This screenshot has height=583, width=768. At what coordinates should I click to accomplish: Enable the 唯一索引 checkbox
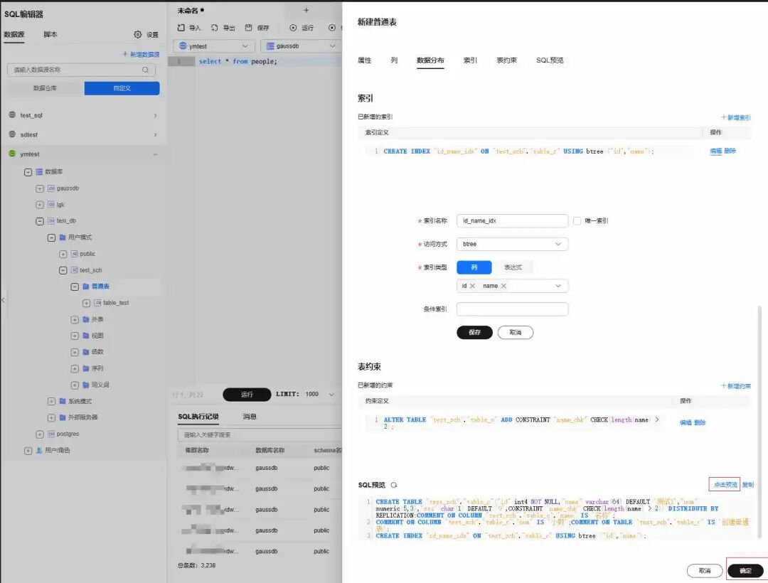pos(577,221)
